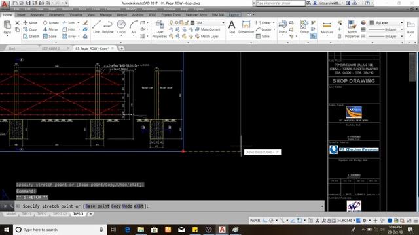Viewport: 419px width, 235px height.
Task: Click the Paste button
Action: pos(7,27)
